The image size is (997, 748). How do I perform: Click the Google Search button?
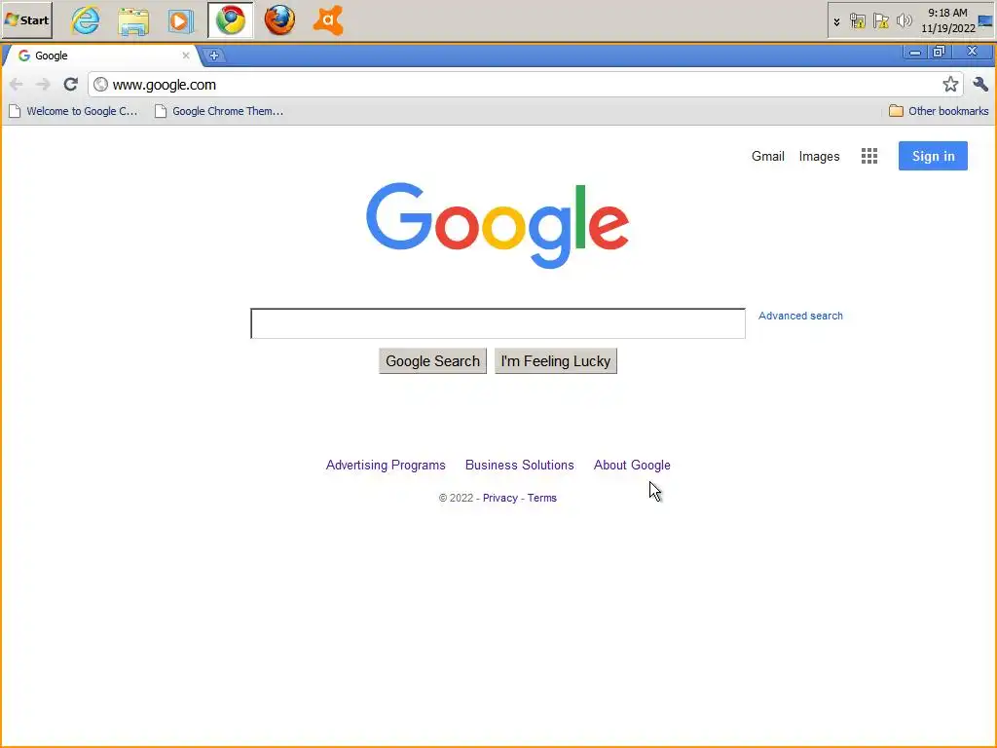(432, 361)
